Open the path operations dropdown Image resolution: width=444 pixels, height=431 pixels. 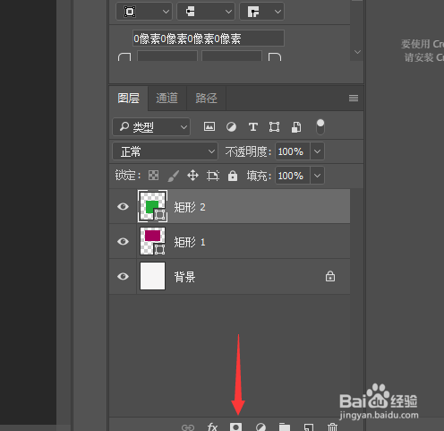point(144,12)
